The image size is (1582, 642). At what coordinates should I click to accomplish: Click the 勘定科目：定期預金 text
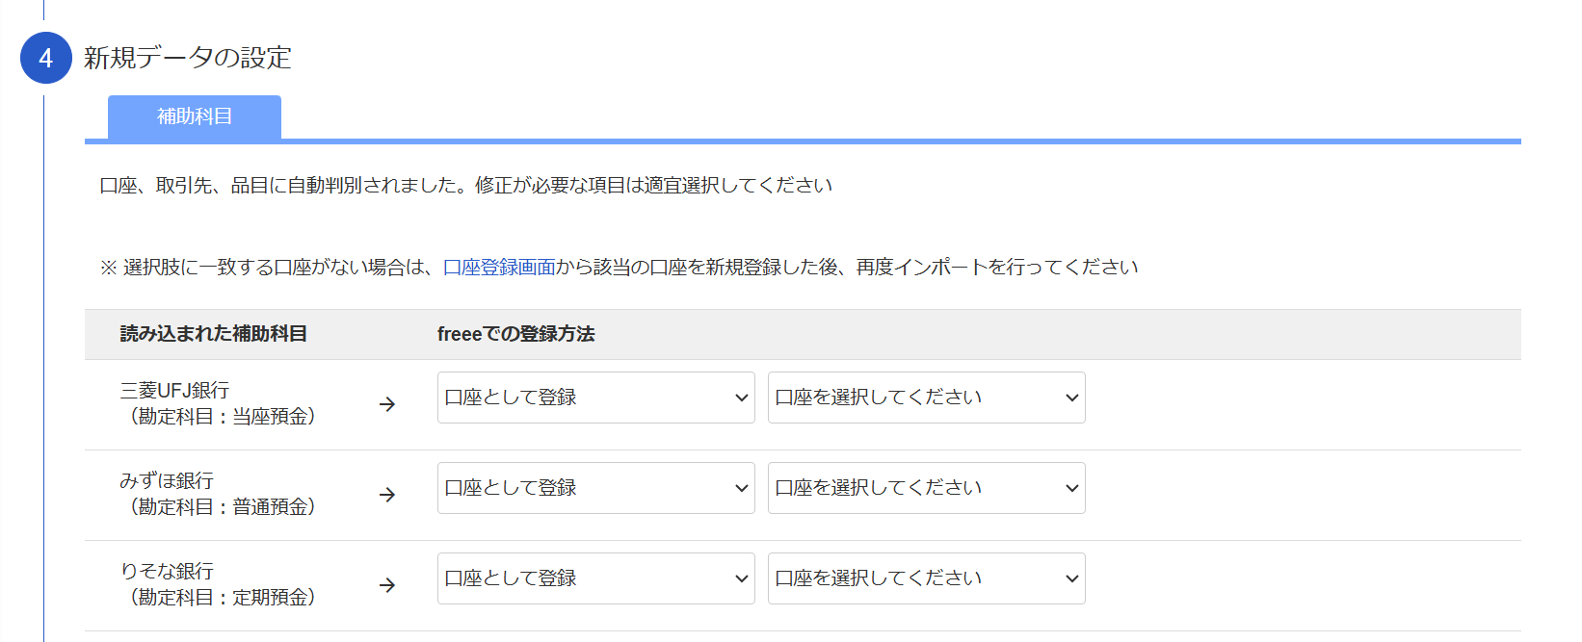click(x=224, y=597)
